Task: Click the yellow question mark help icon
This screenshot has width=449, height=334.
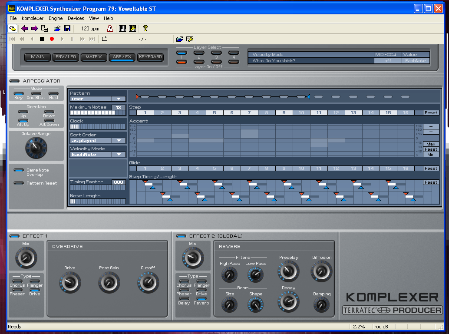Action: tap(145, 28)
